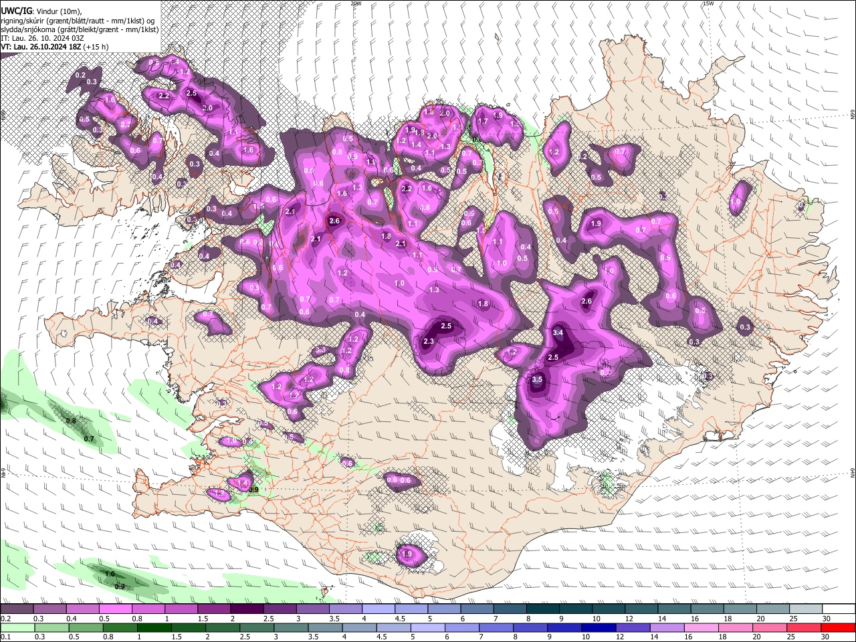Click the '3.4' value's neighbour '2.5' just below it
The image size is (856, 642).
(553, 358)
